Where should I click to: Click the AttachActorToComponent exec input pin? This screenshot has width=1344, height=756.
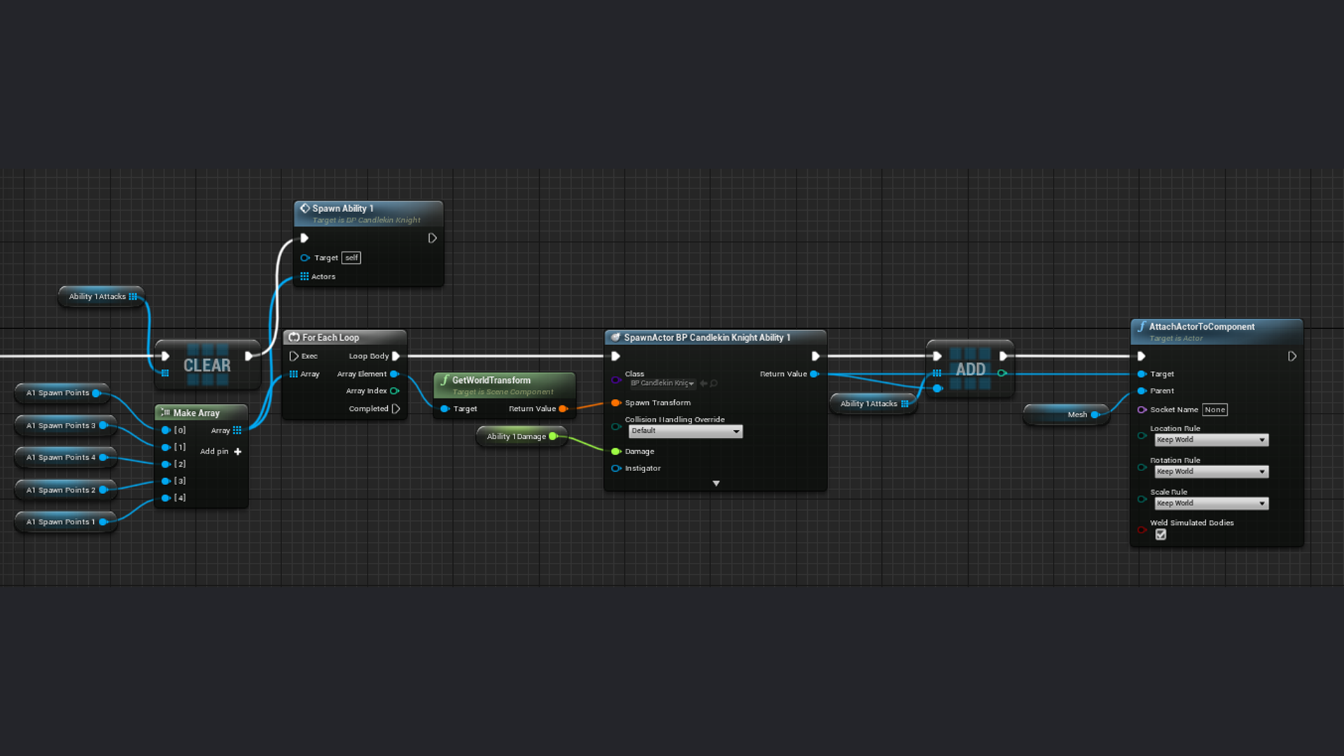tap(1142, 356)
